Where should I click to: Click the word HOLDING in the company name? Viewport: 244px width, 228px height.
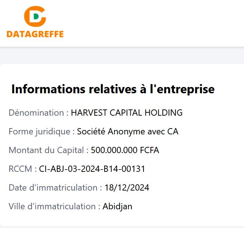click(x=163, y=113)
